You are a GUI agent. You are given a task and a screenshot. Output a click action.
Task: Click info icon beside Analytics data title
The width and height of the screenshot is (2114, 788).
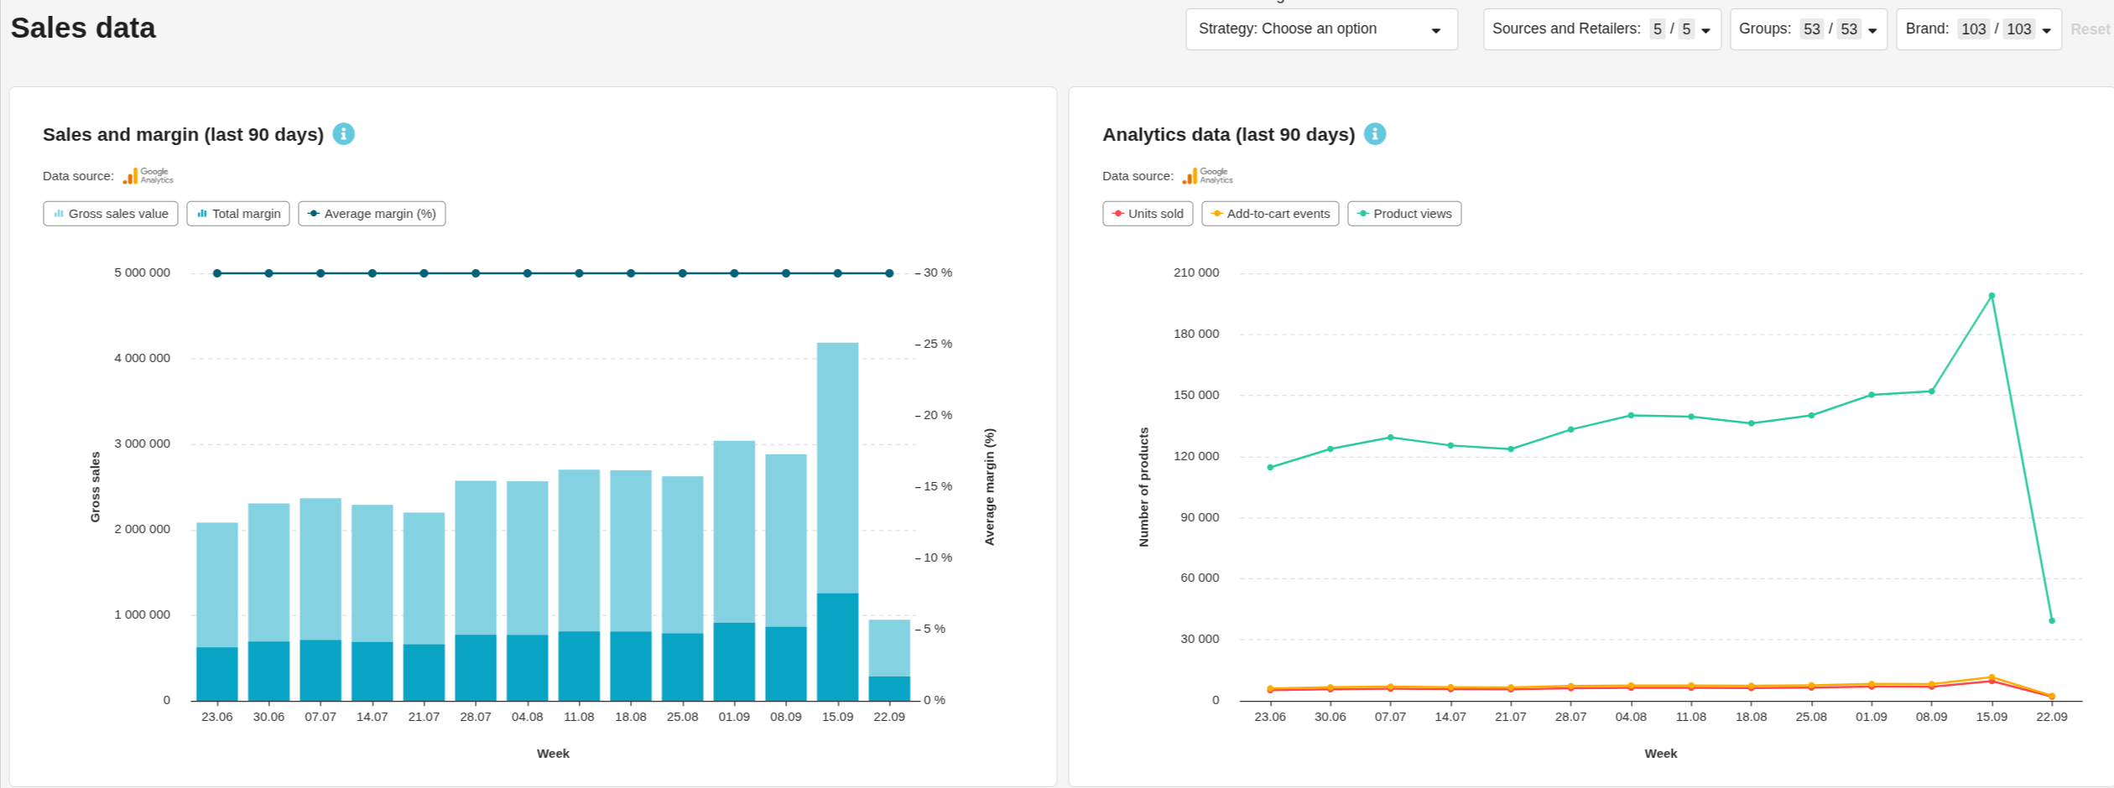click(x=1374, y=134)
